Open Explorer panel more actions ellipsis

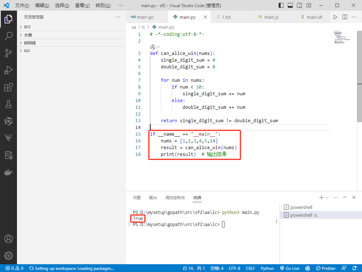tap(118, 17)
